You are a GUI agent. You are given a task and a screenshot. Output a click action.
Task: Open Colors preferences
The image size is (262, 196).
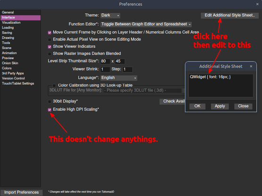[x=20, y=68]
